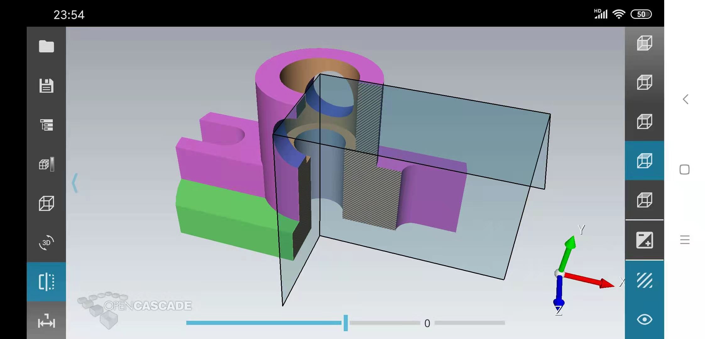Save the model using floppy disk icon
Image resolution: width=705 pixels, height=339 pixels.
click(46, 86)
